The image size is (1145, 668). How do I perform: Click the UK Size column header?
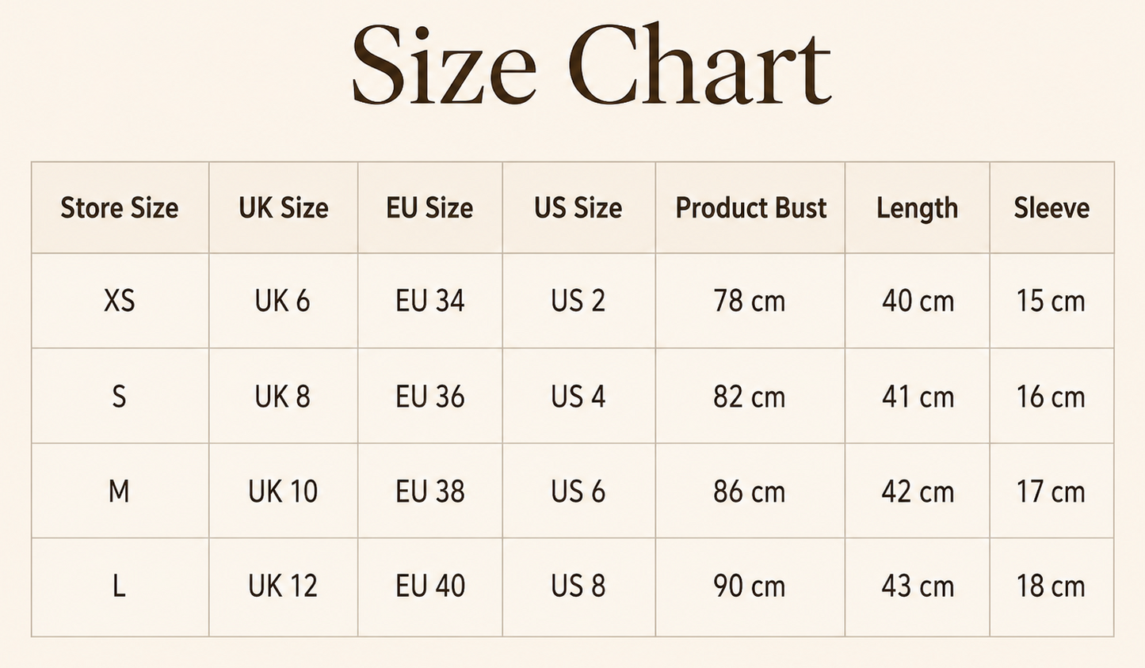(283, 208)
